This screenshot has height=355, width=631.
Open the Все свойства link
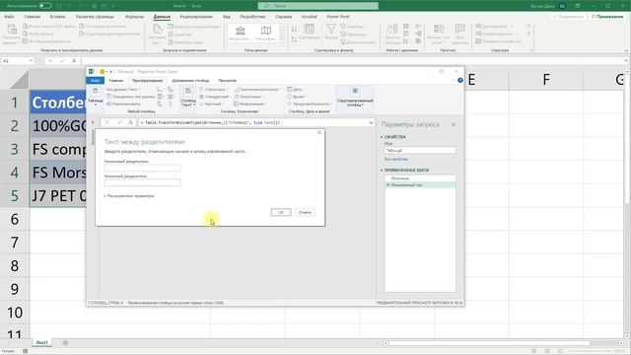pos(396,160)
